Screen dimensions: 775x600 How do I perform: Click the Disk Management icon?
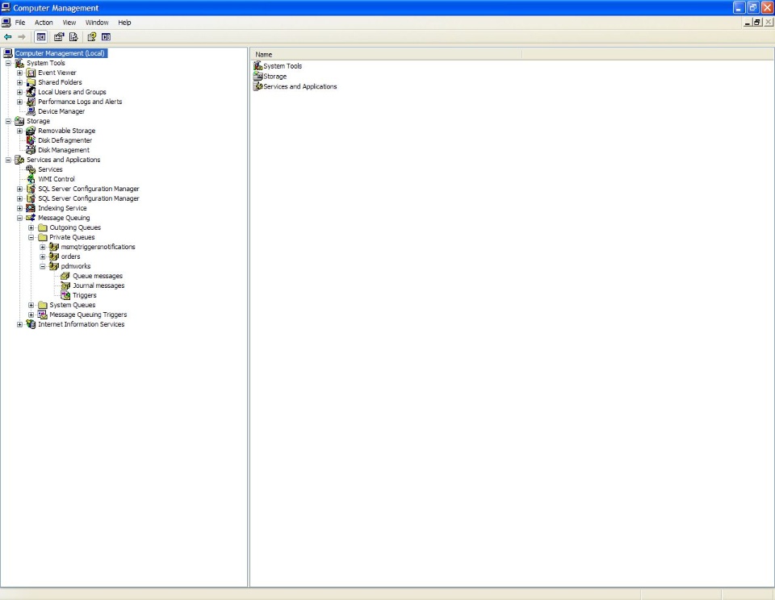coord(31,150)
